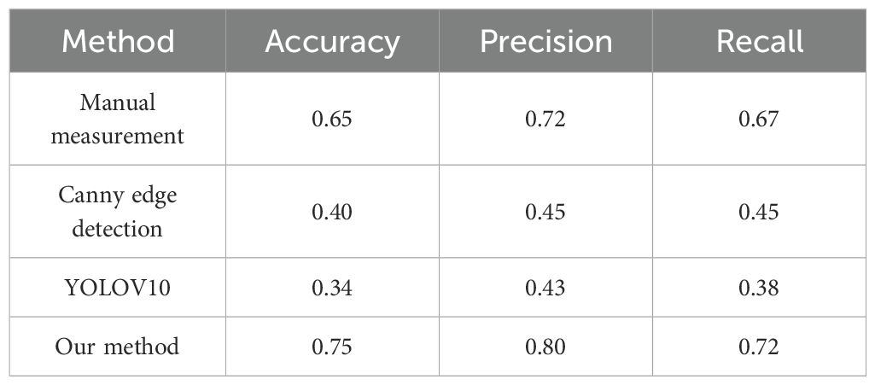Click Our method accuracy value 0.75

click(332, 347)
